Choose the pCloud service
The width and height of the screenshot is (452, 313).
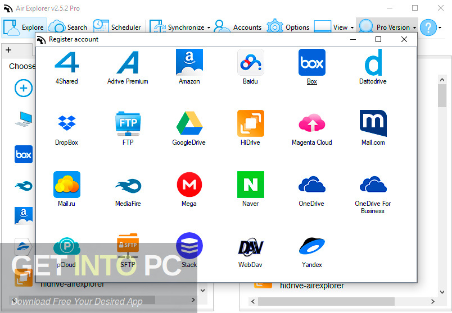66,250
